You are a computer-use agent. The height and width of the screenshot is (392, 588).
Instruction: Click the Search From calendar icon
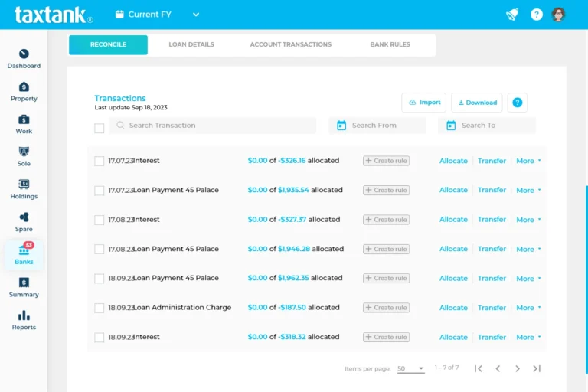click(341, 126)
